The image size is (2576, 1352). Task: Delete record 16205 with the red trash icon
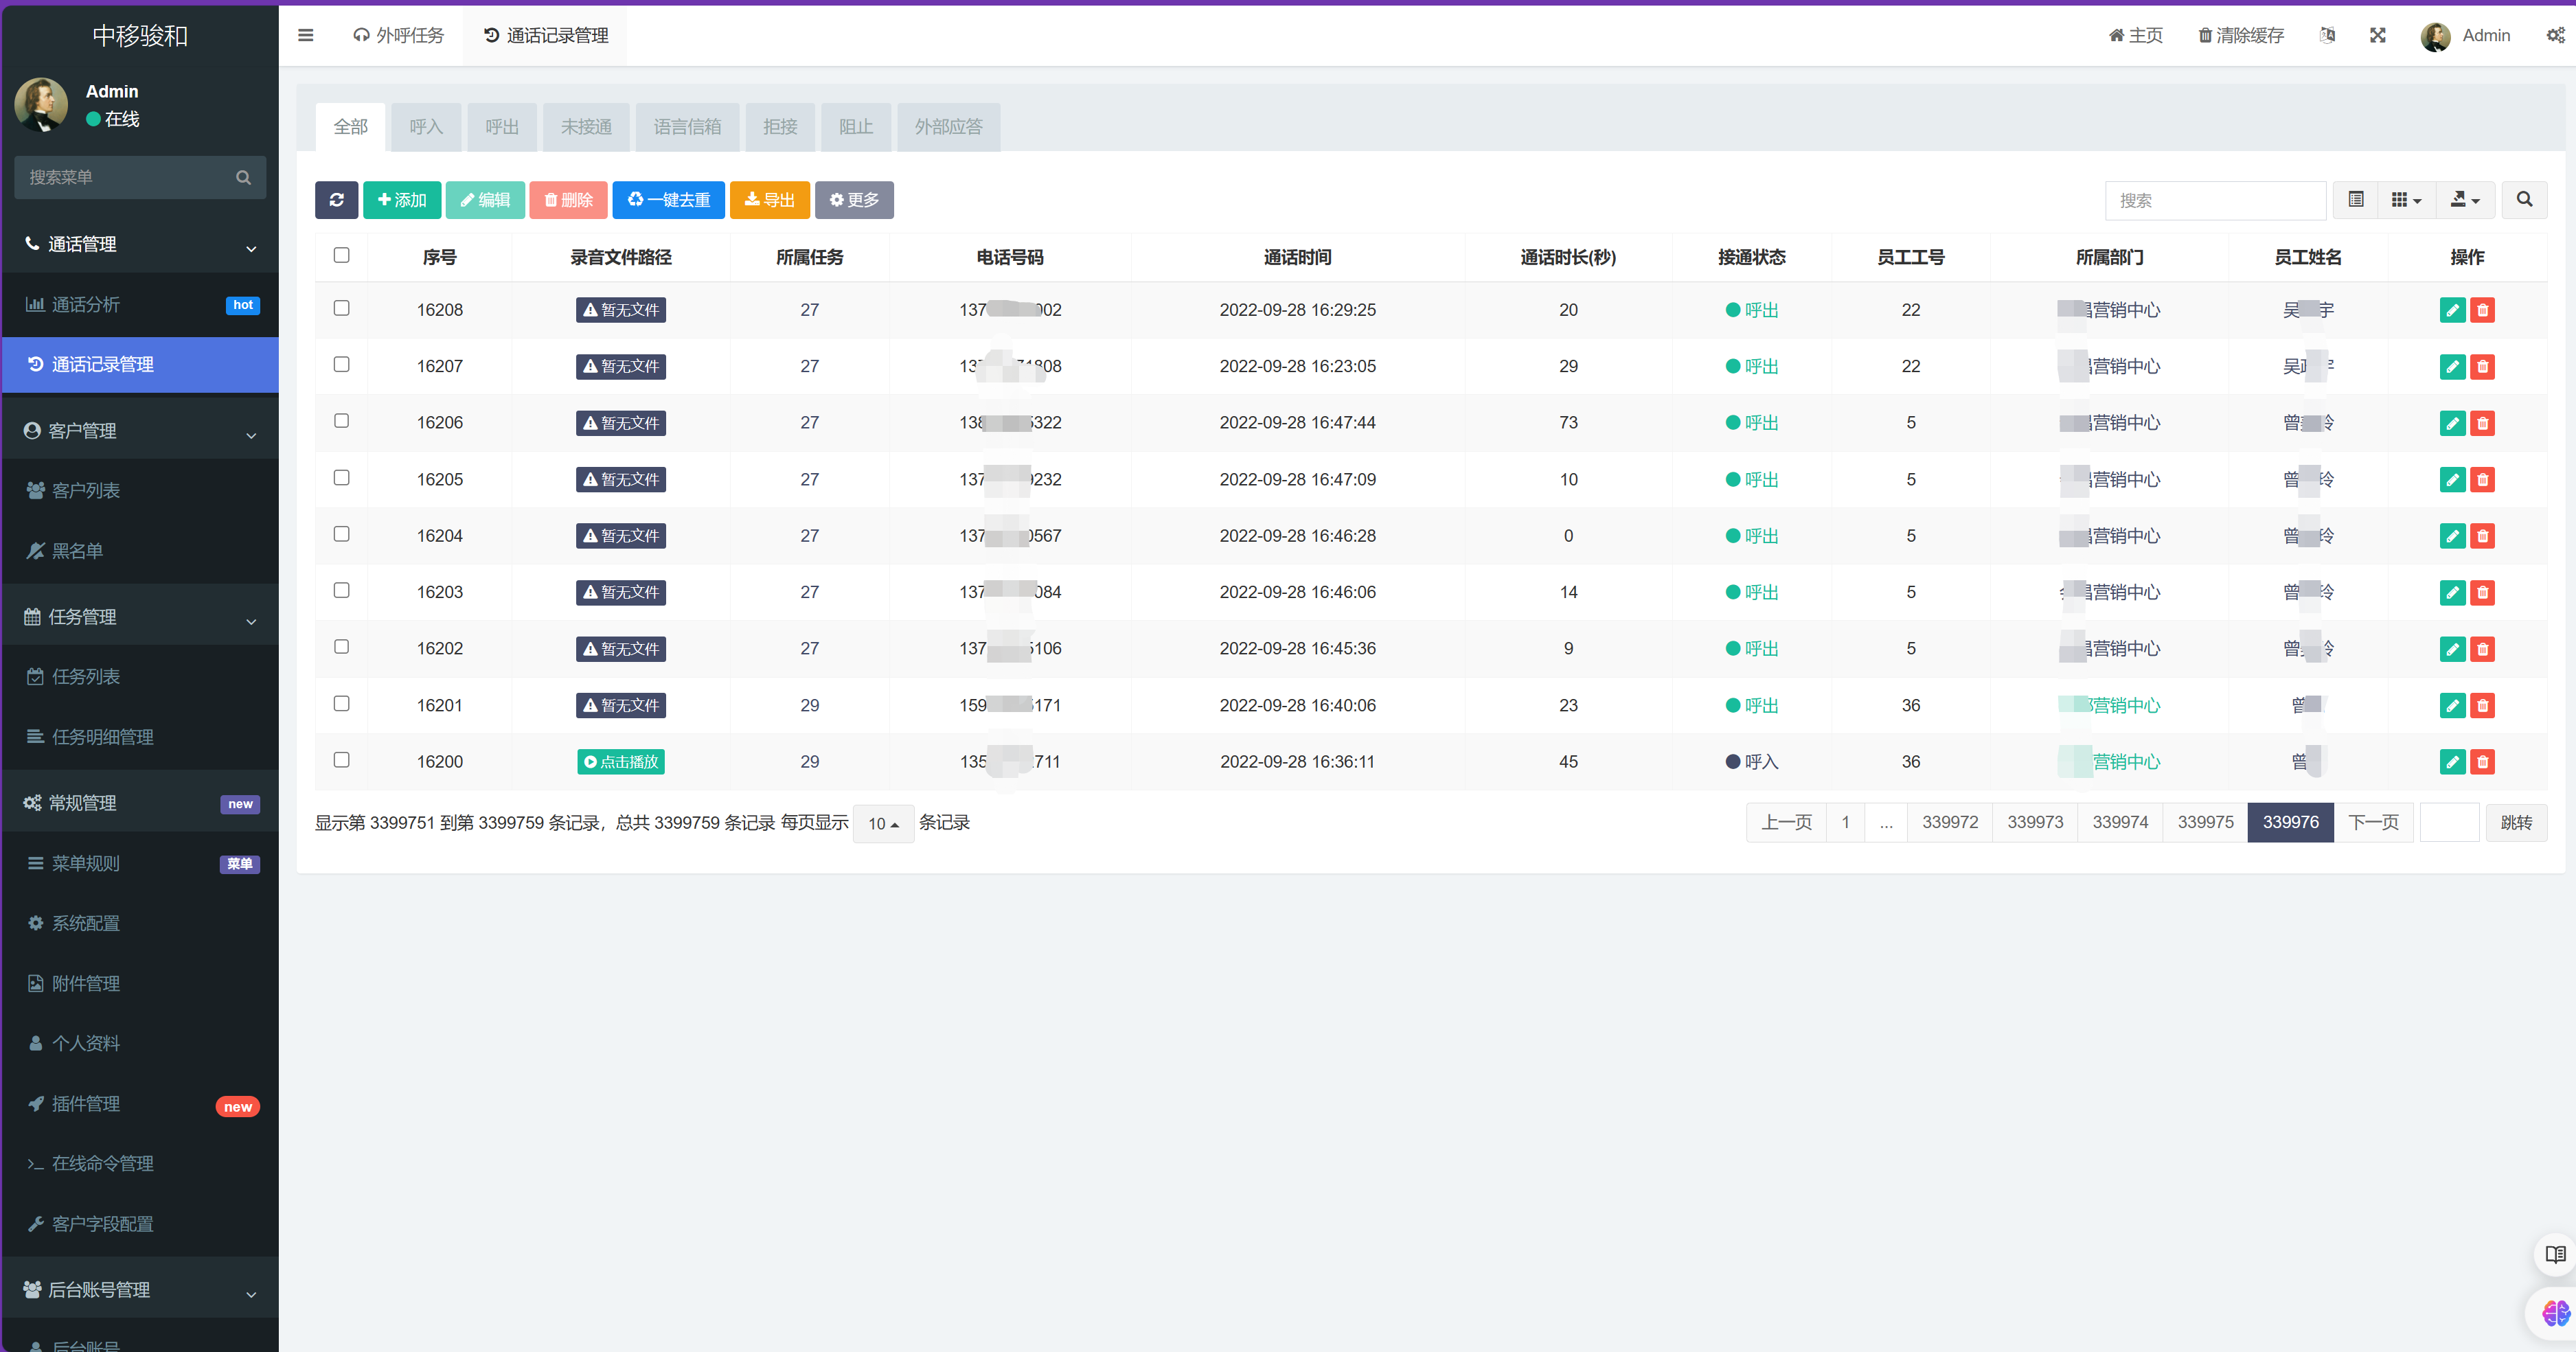[x=2482, y=480]
